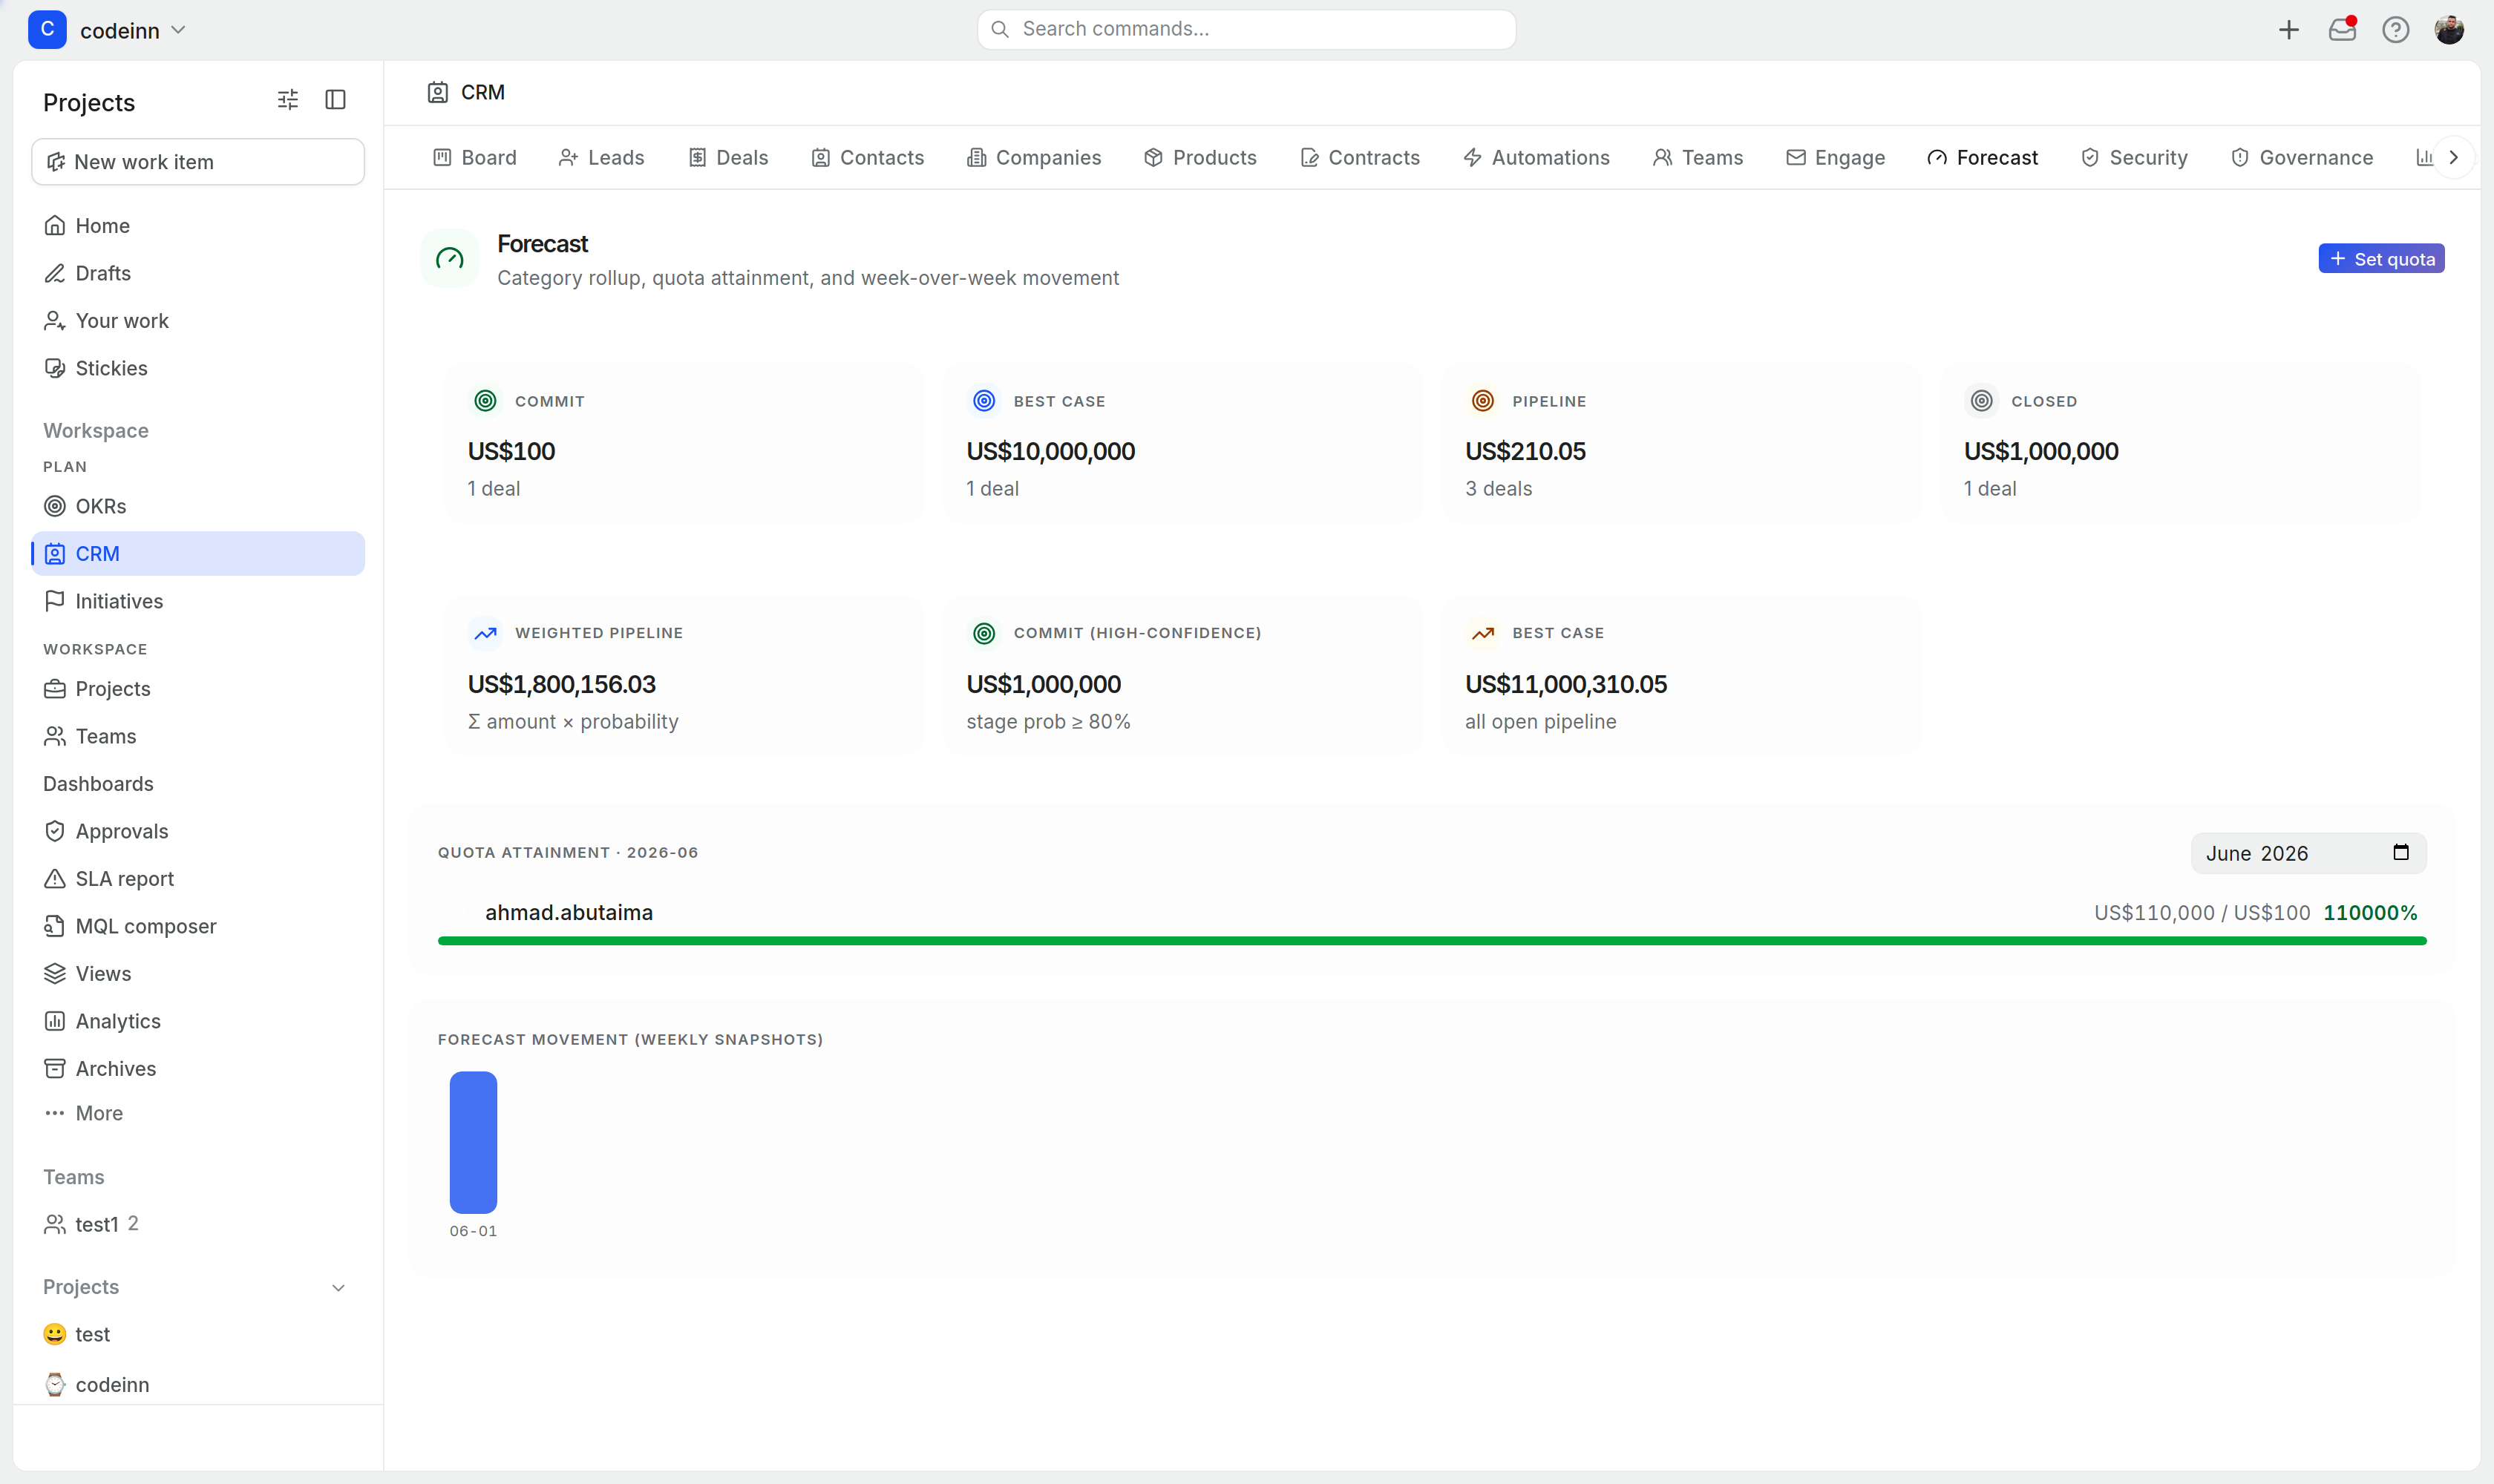
Task: Switch to the Companies tab
Action: point(1033,158)
